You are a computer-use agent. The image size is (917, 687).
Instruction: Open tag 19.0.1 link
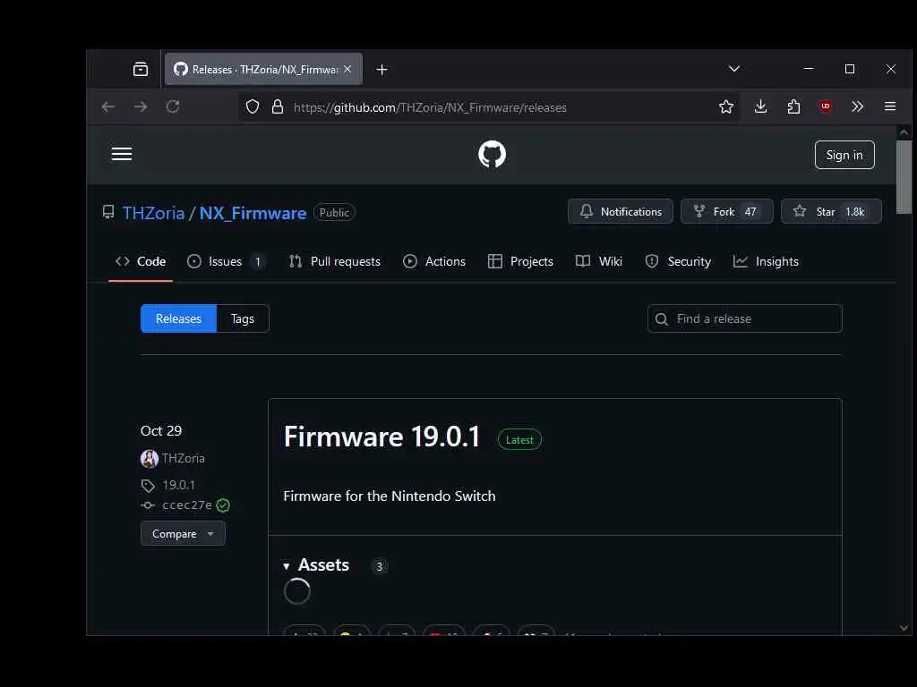[x=178, y=485]
